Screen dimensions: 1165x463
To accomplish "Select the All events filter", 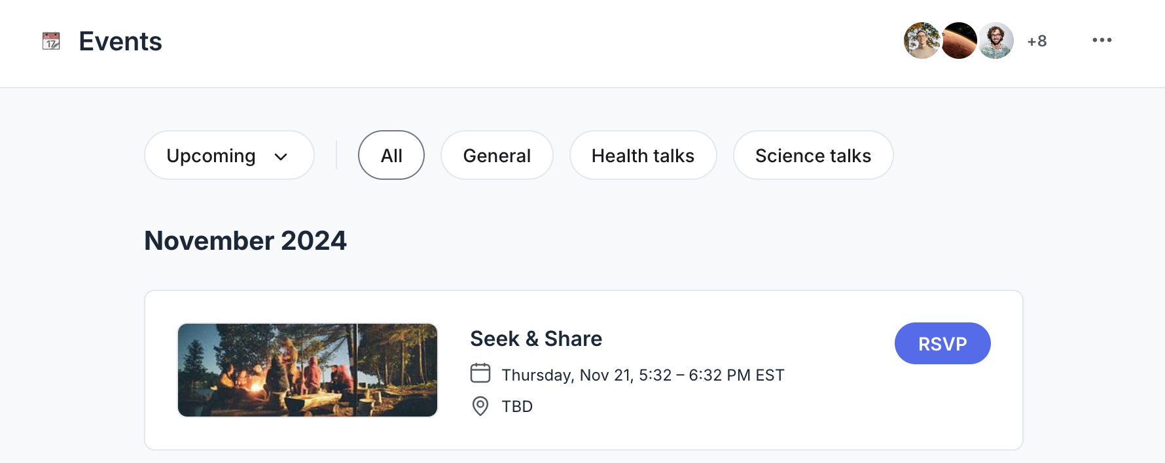I will [x=391, y=155].
